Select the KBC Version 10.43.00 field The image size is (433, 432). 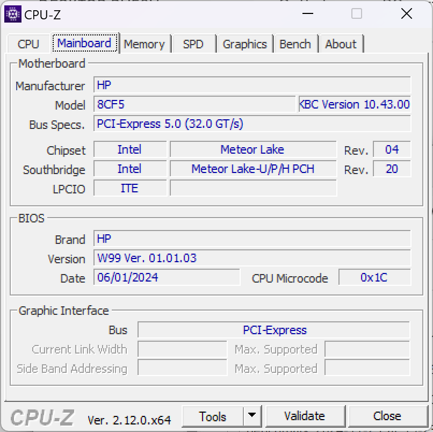(x=355, y=104)
